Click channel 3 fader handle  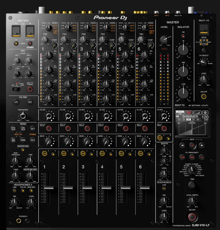coord(87,188)
